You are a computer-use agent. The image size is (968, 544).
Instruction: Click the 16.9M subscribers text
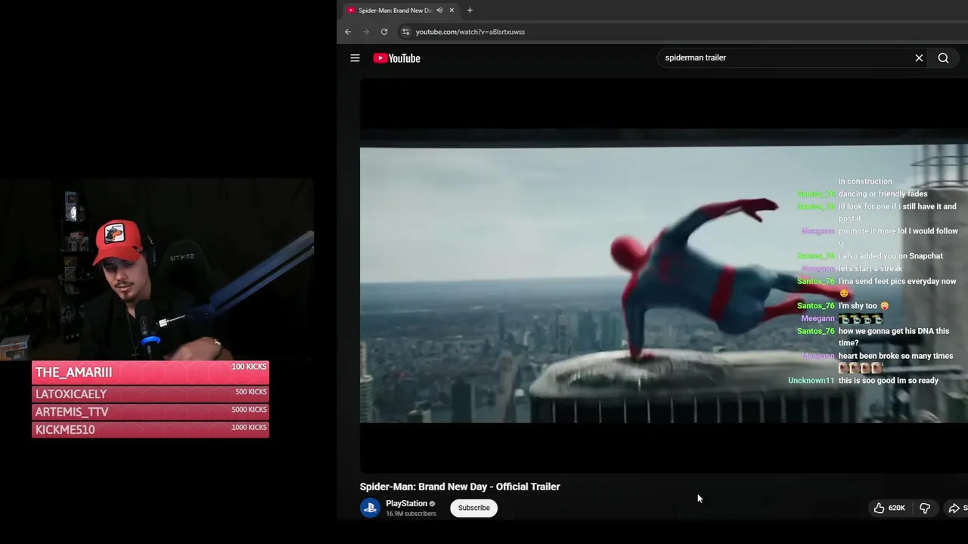click(x=411, y=514)
